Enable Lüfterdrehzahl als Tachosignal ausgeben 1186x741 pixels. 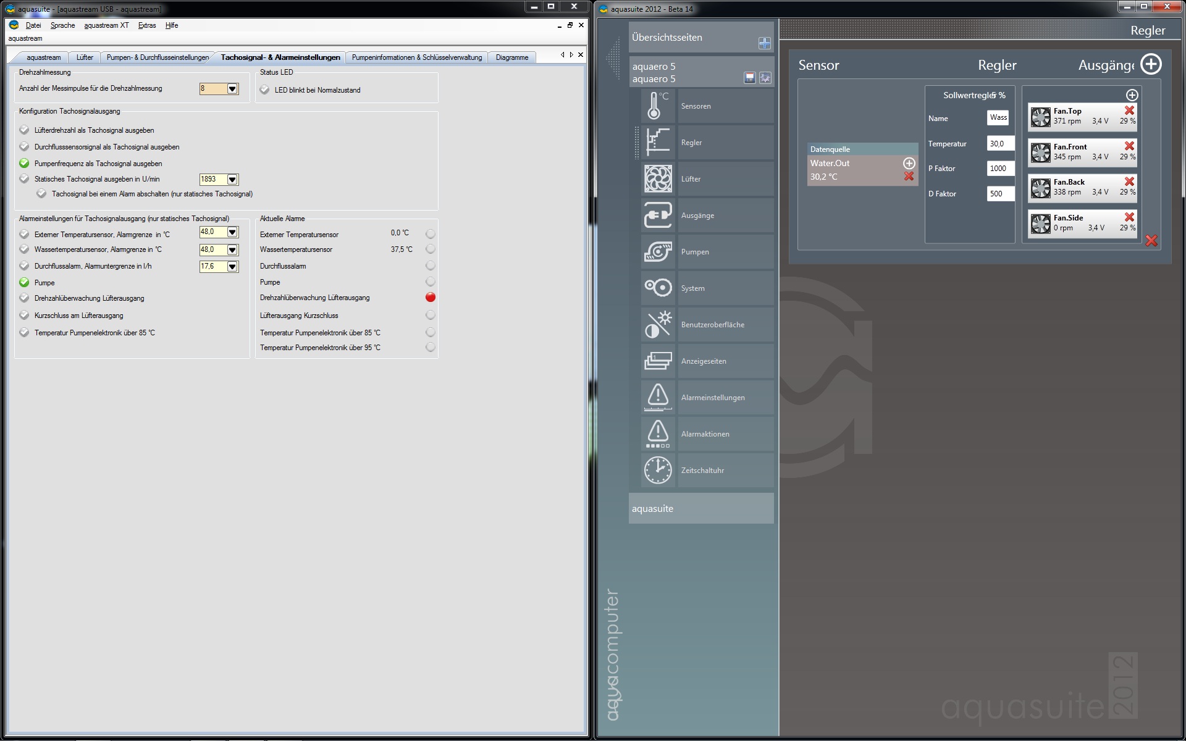pyautogui.click(x=24, y=130)
